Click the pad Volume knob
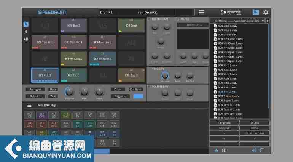The height and width of the screenshot is (162, 293). 69,91
